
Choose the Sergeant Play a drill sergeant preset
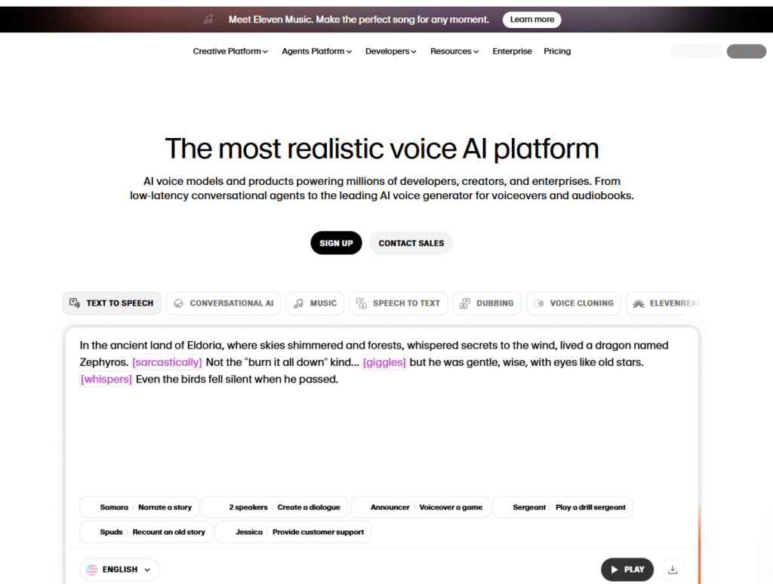562,507
